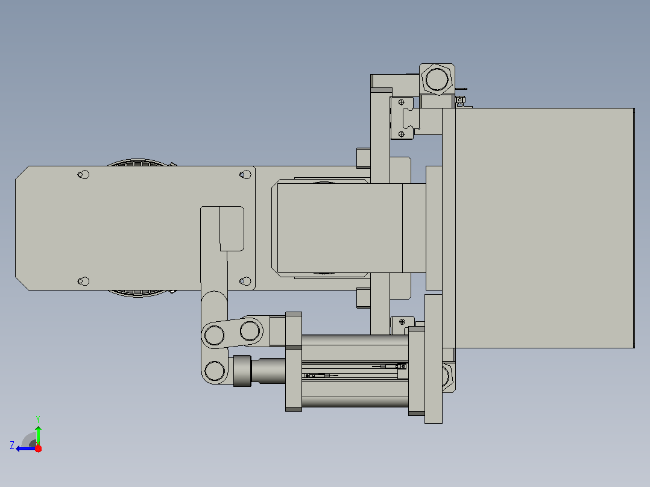The height and width of the screenshot is (487, 650).
Task: Select the right pivot pin on the clevis link
Action: tap(250, 331)
